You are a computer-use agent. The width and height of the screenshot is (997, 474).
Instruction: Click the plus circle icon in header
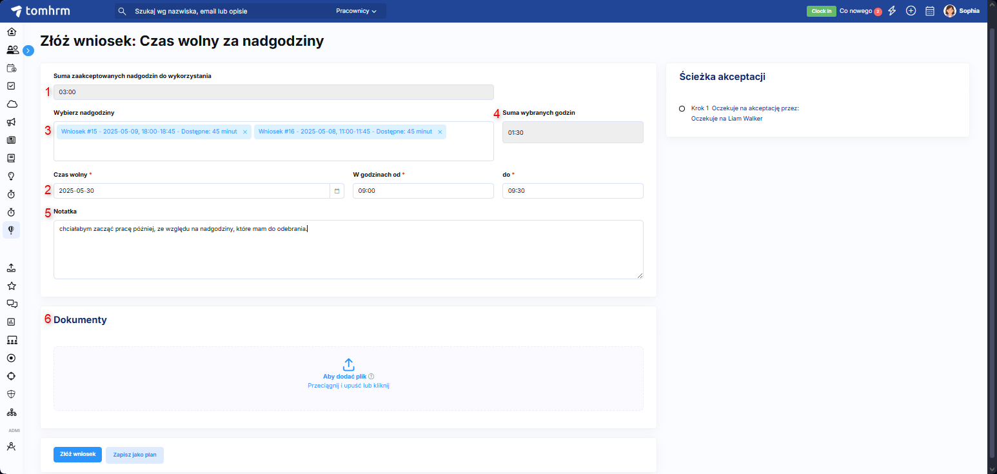pyautogui.click(x=911, y=11)
